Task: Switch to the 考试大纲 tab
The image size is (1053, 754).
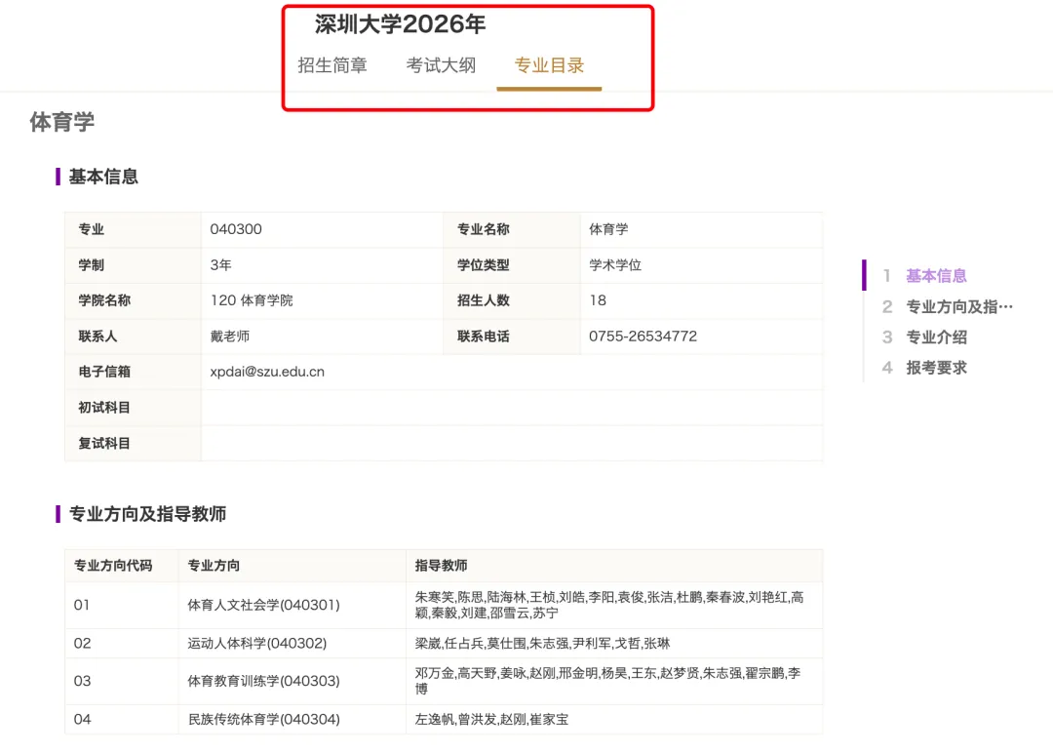Action: point(442,65)
